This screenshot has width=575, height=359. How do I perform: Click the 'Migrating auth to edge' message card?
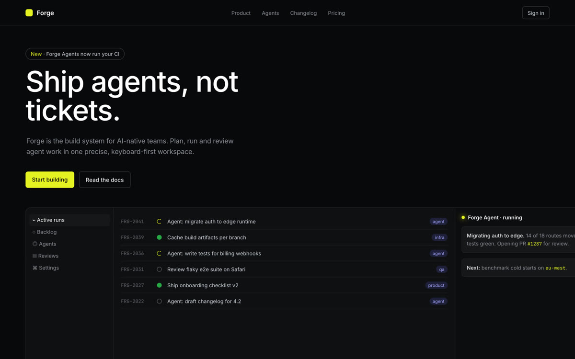[518, 239]
